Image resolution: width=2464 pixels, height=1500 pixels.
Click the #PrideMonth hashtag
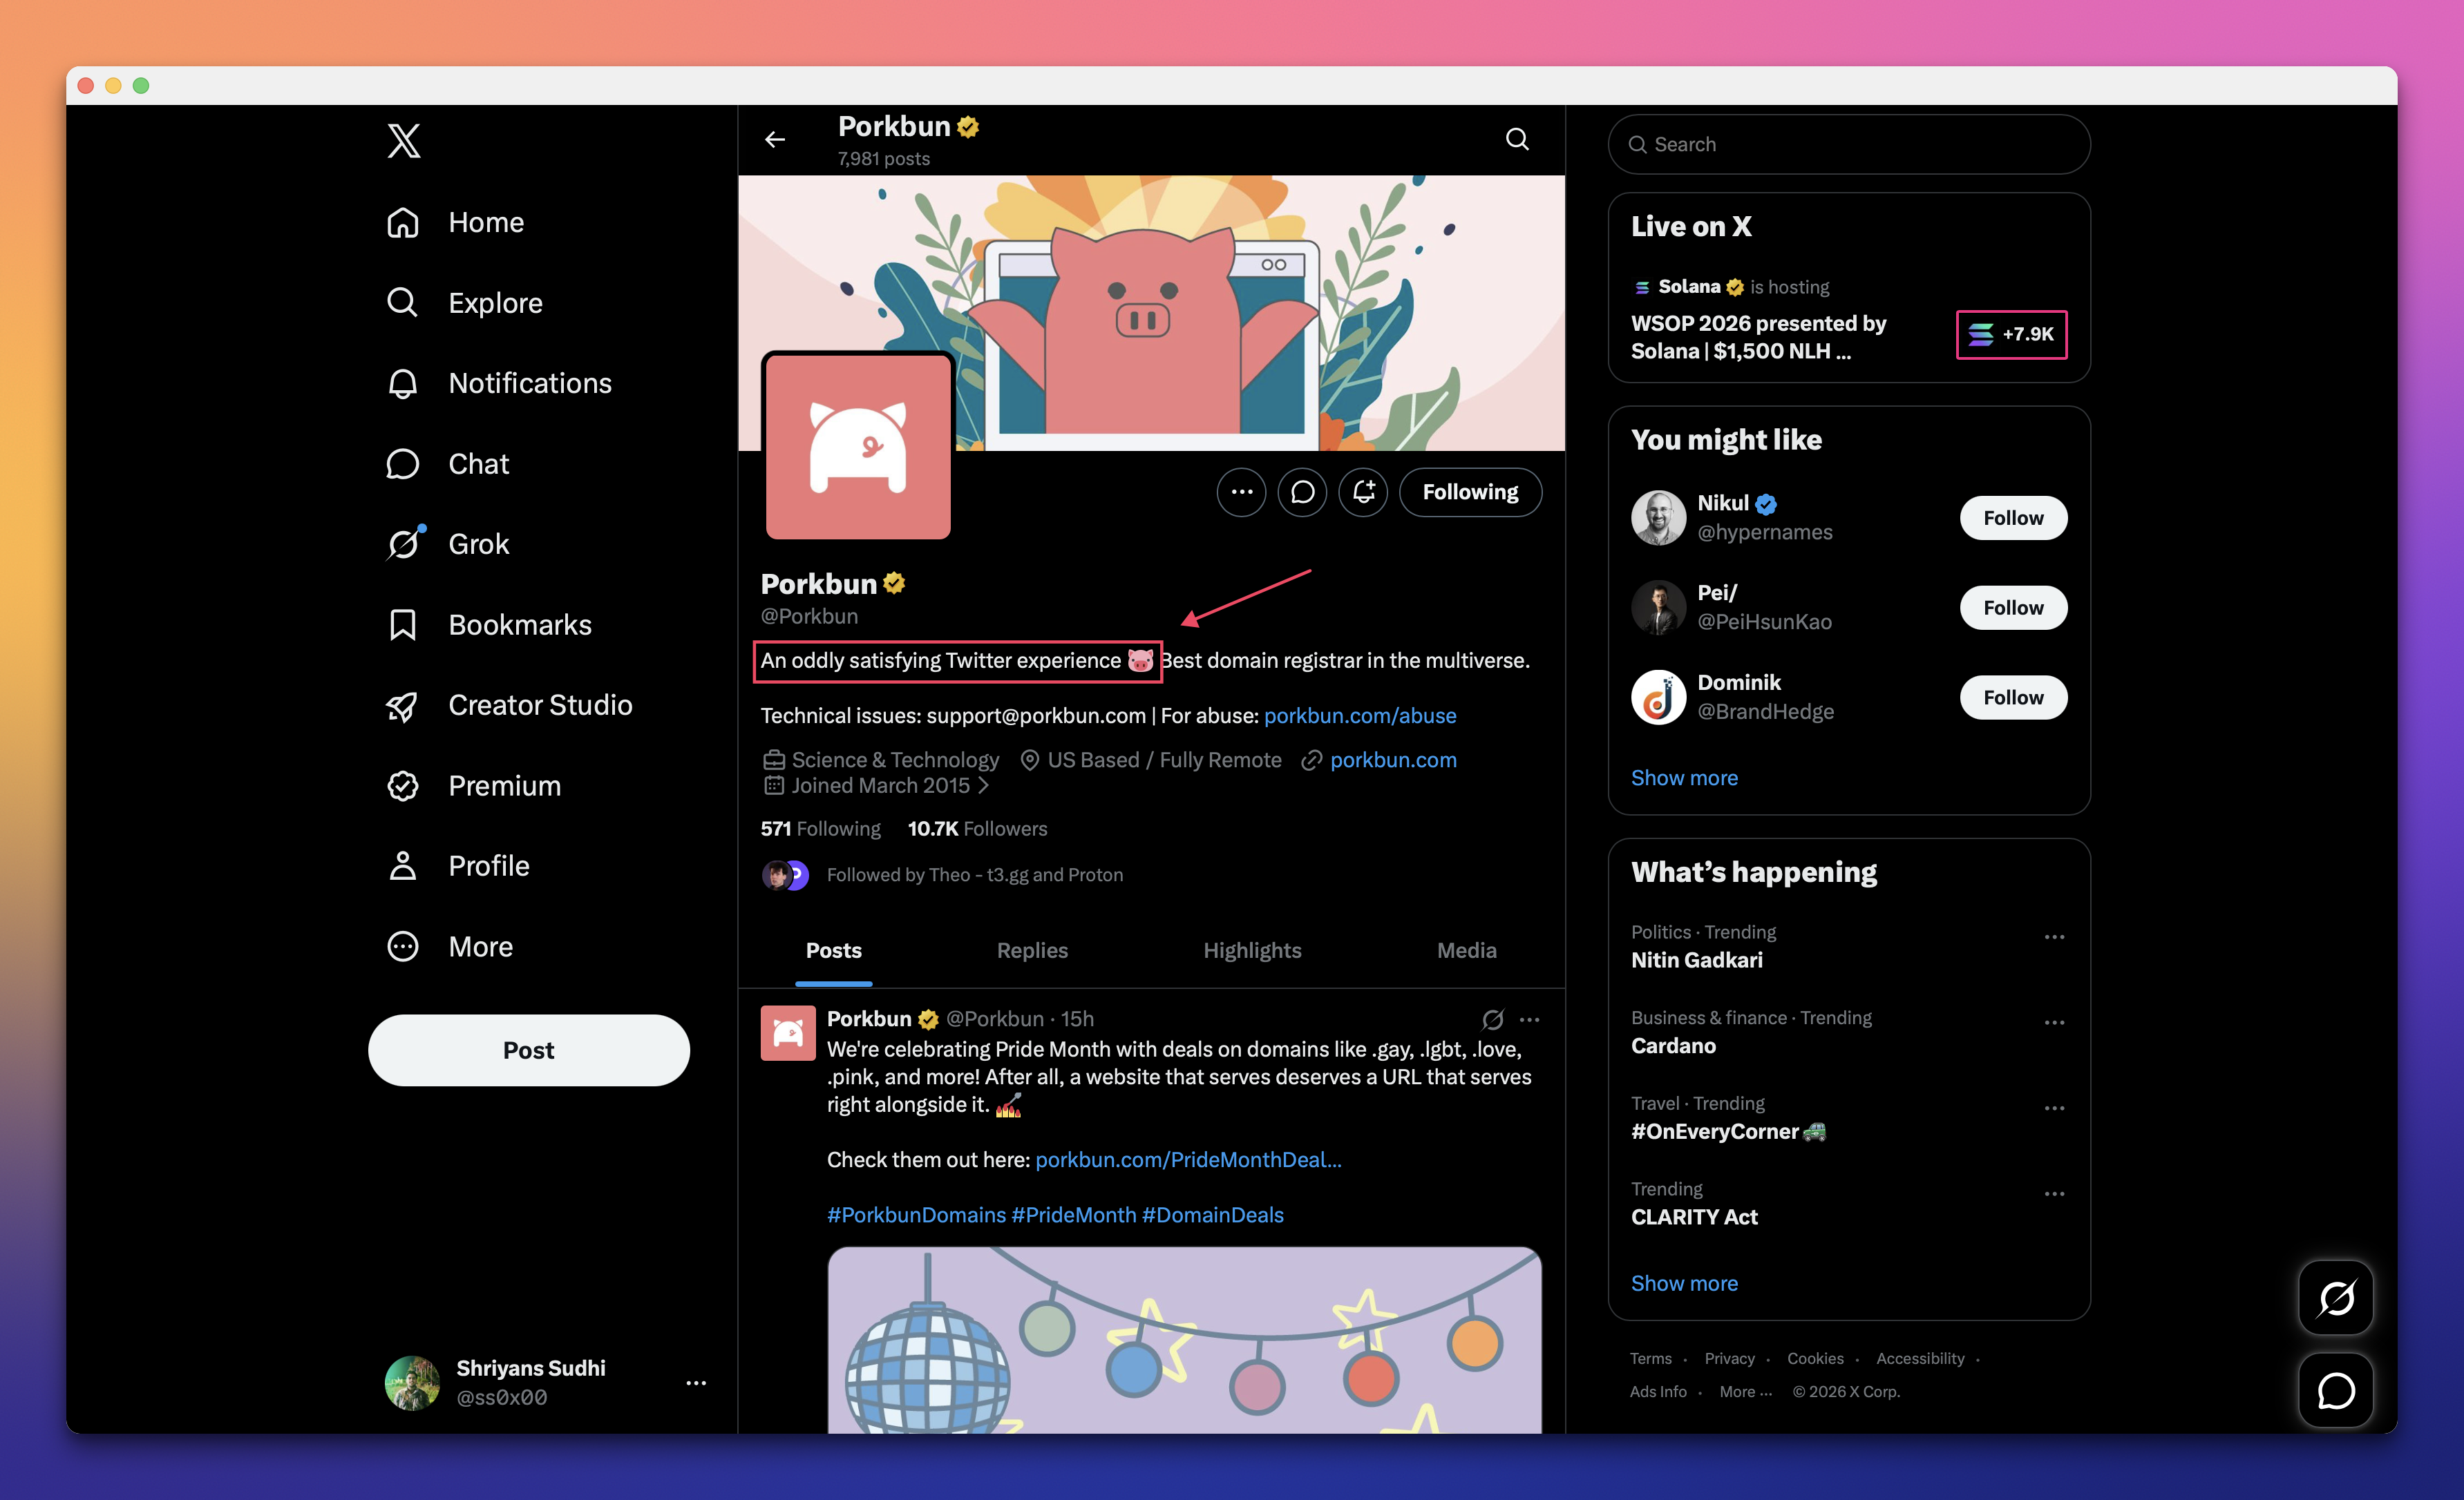pyautogui.click(x=1074, y=1214)
